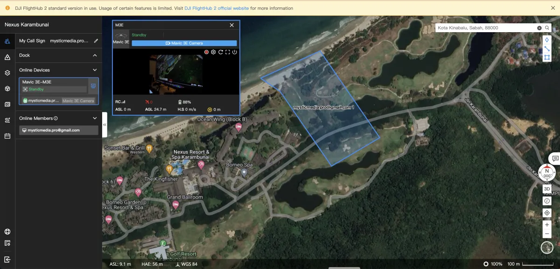Image resolution: width=560 pixels, height=269 pixels.
Task: Click the RC signal strength indicator
Action: coord(120,102)
